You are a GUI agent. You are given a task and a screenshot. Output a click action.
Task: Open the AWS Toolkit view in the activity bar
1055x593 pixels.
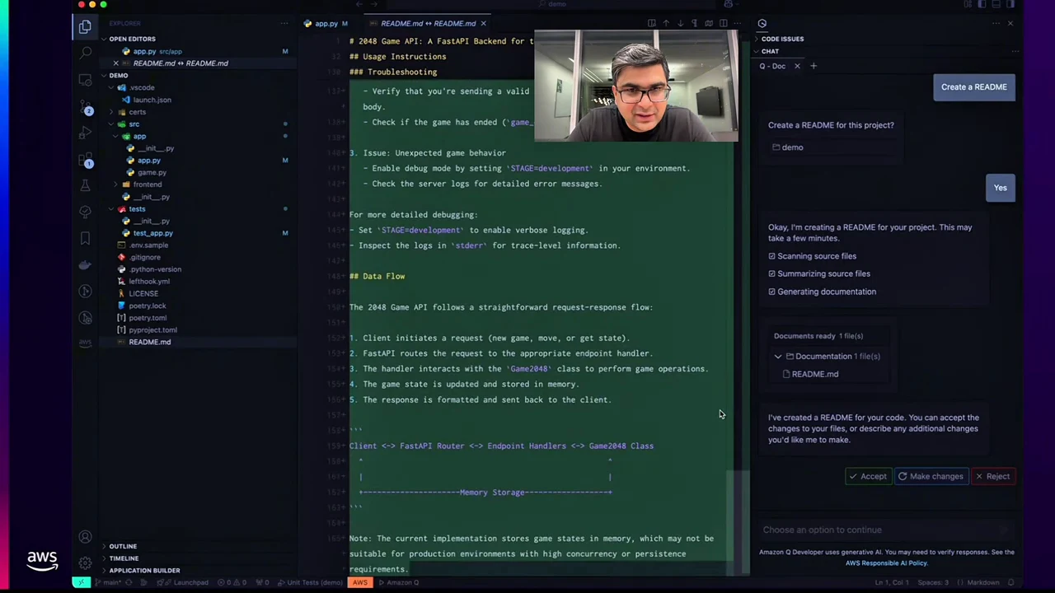pos(85,343)
